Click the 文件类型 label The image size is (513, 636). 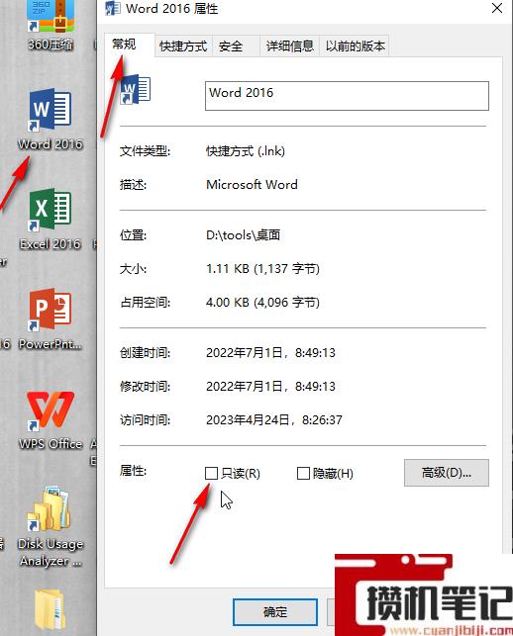click(145, 151)
